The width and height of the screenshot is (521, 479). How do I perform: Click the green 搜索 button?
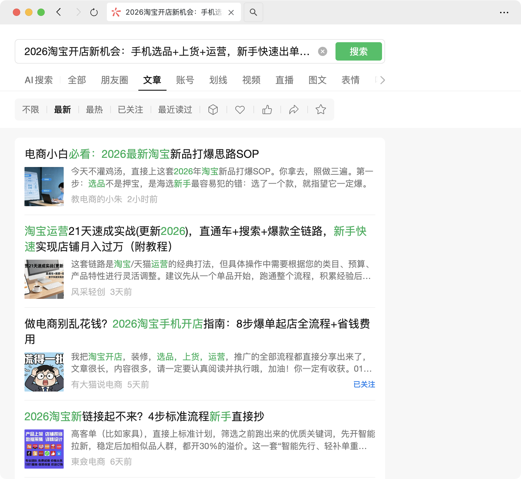click(x=359, y=51)
